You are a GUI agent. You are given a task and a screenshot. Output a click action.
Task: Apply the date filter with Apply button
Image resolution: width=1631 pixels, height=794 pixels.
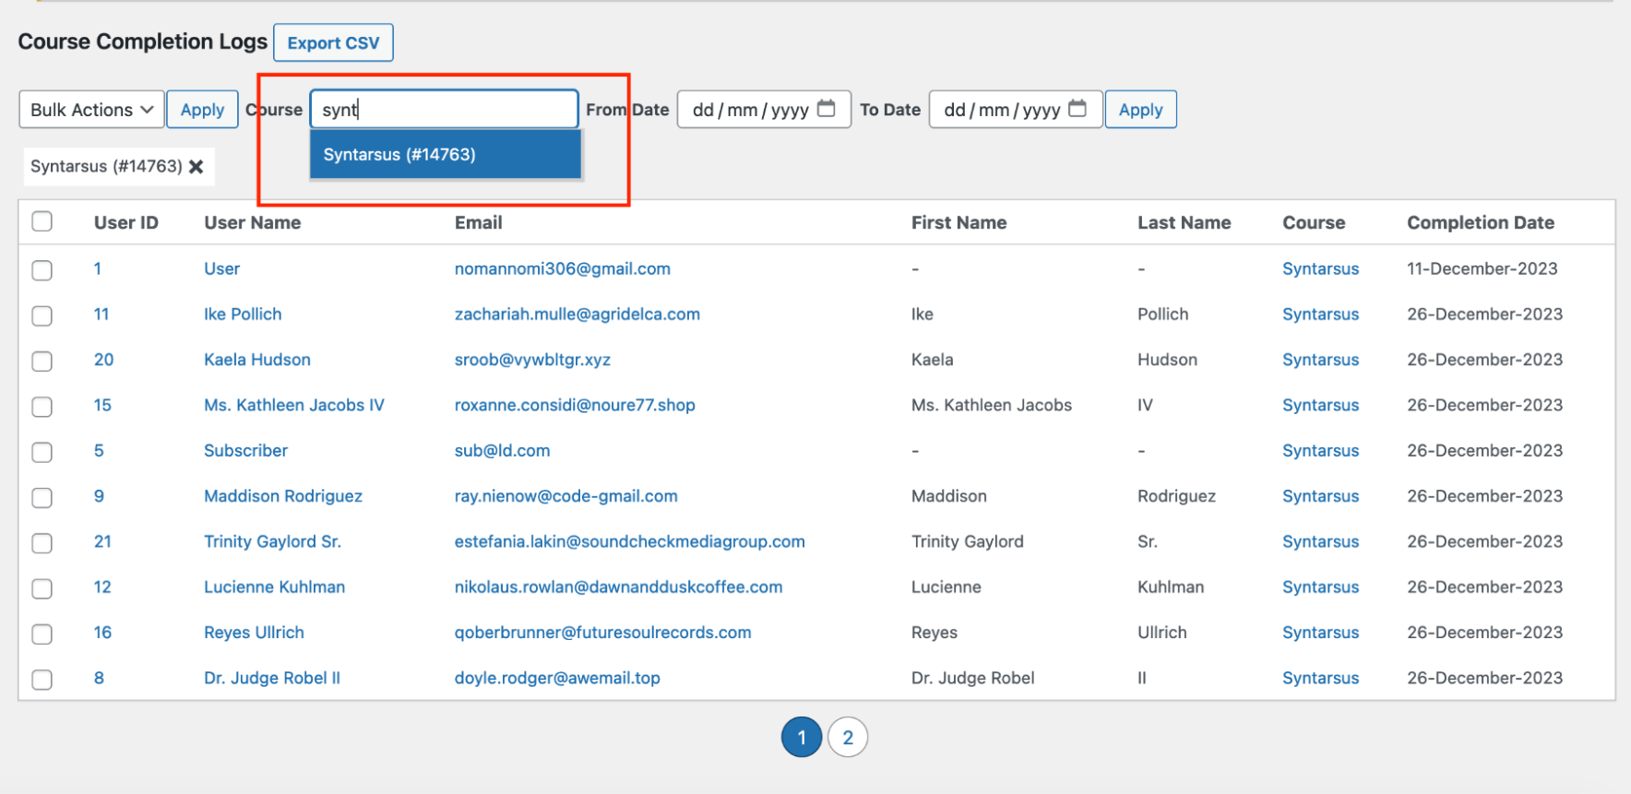(x=1140, y=110)
